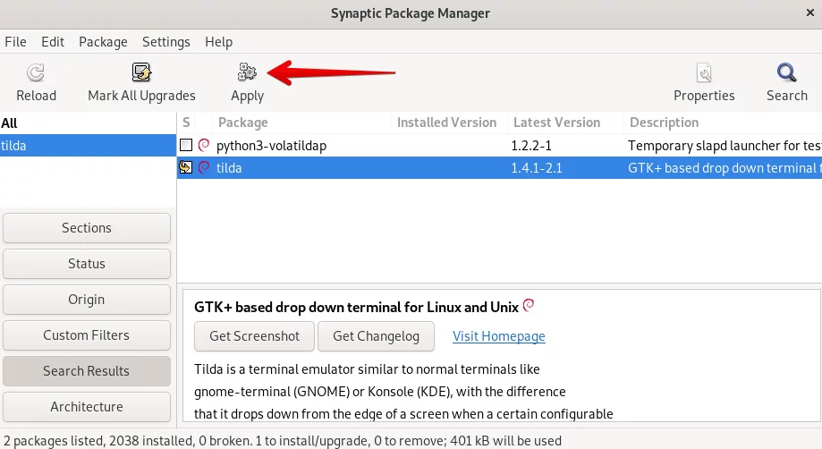
Task: Sort by Installed Version column header
Action: 449,123
